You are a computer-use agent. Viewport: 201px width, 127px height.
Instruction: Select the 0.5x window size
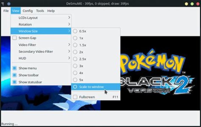point(96,31)
